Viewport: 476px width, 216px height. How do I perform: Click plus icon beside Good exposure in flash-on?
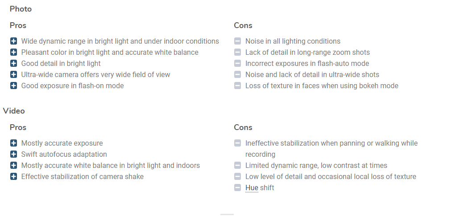[13, 86]
